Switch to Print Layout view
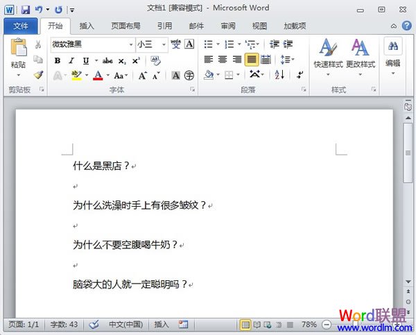 tap(245, 325)
